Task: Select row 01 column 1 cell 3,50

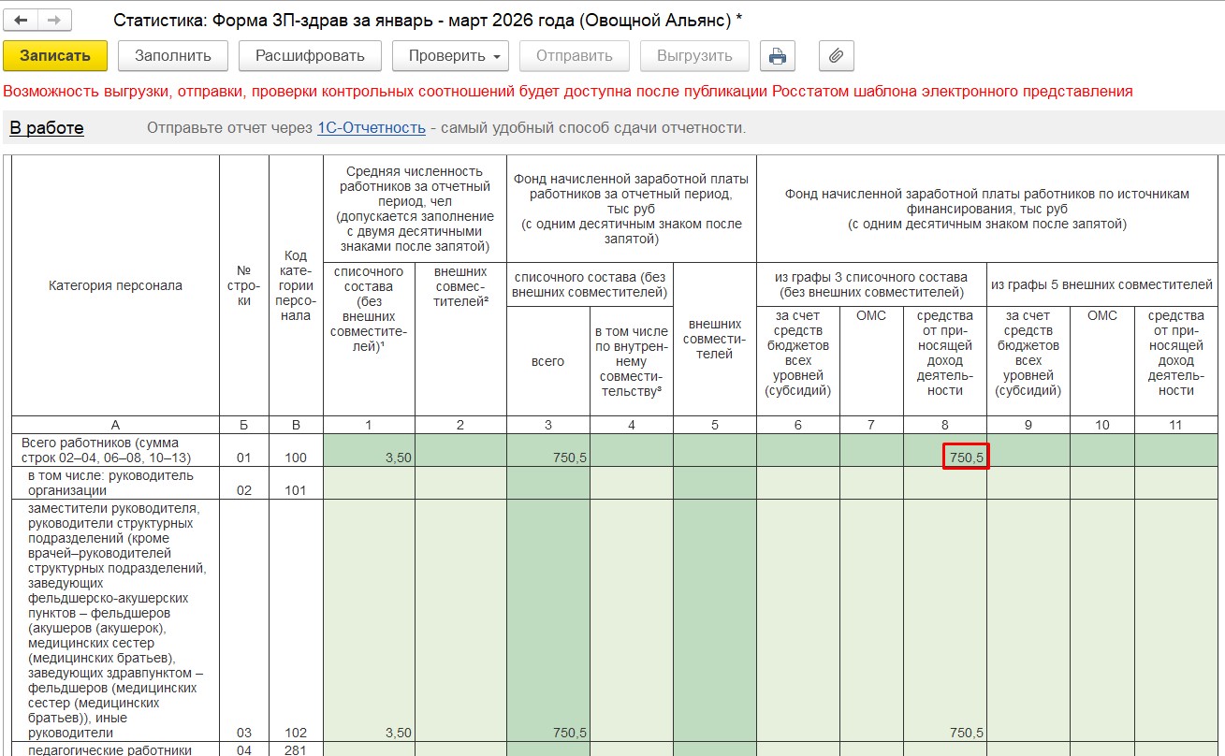Action: 369,451
